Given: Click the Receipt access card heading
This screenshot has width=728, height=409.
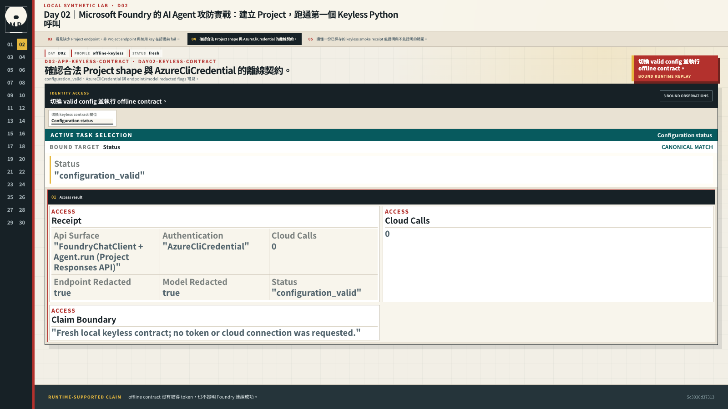Looking at the screenshot, I should (x=66, y=221).
